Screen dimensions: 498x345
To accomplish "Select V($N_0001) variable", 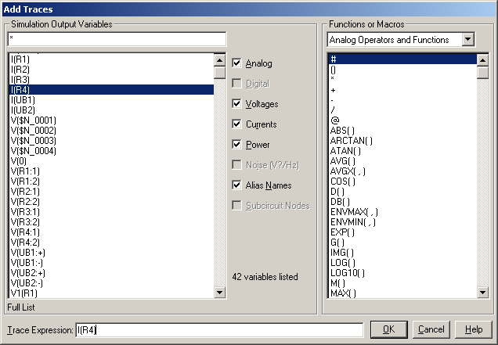I will 112,120.
